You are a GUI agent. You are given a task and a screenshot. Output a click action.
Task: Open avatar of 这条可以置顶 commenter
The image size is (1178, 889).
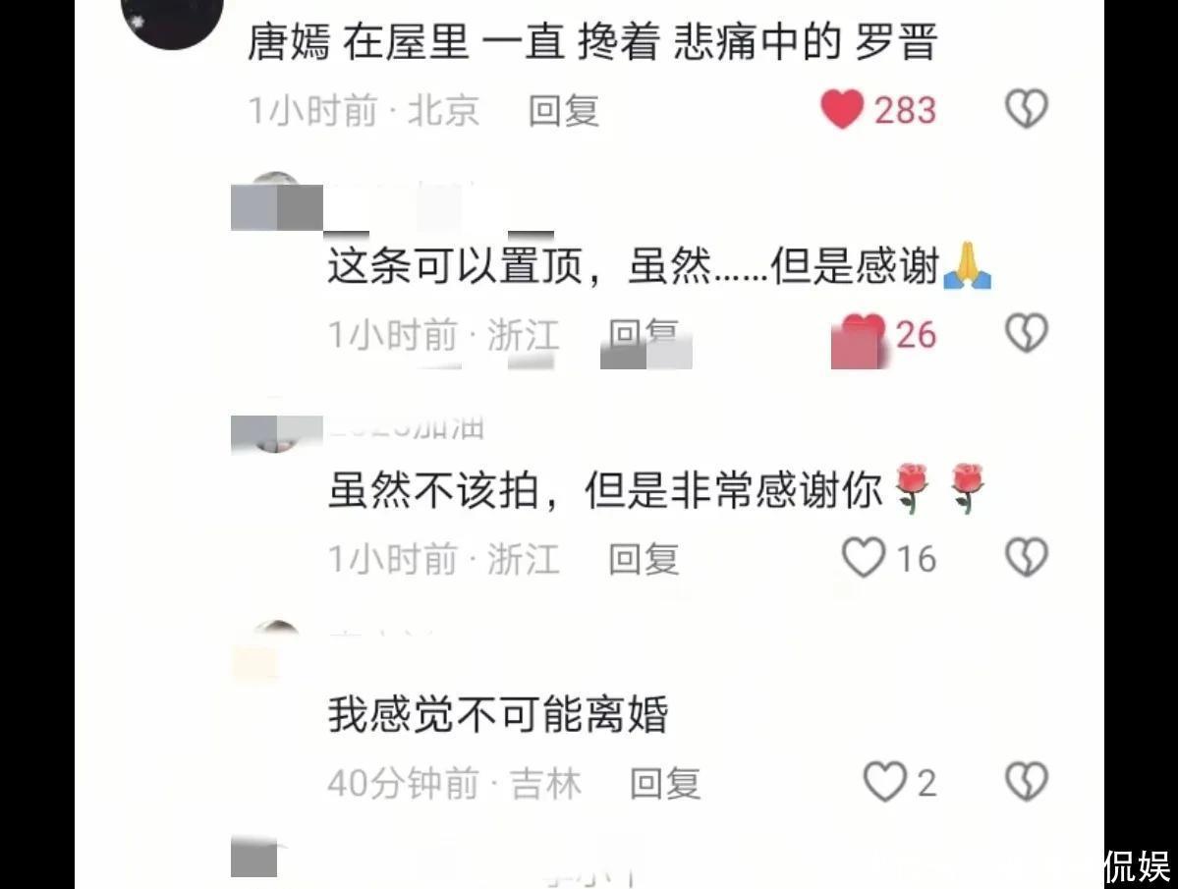tap(276, 200)
